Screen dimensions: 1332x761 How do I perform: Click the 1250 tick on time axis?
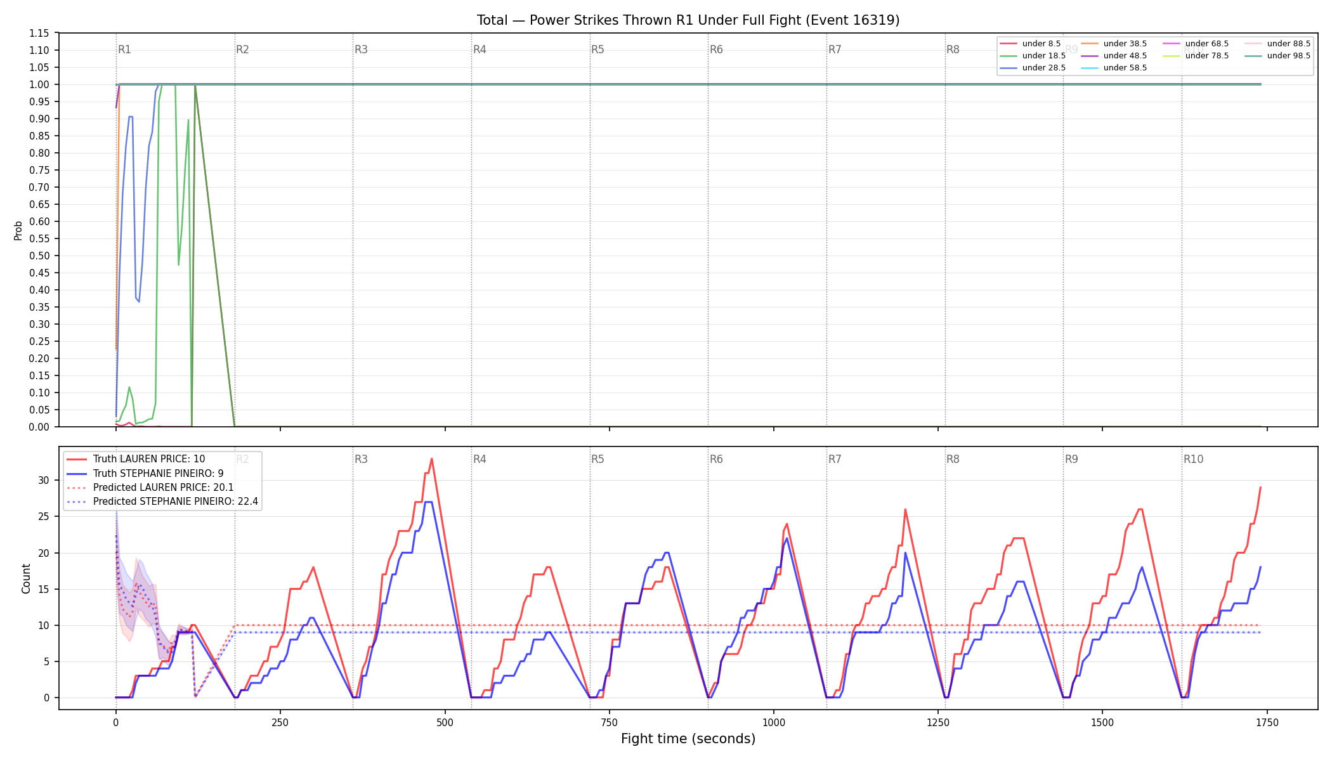coord(938,722)
